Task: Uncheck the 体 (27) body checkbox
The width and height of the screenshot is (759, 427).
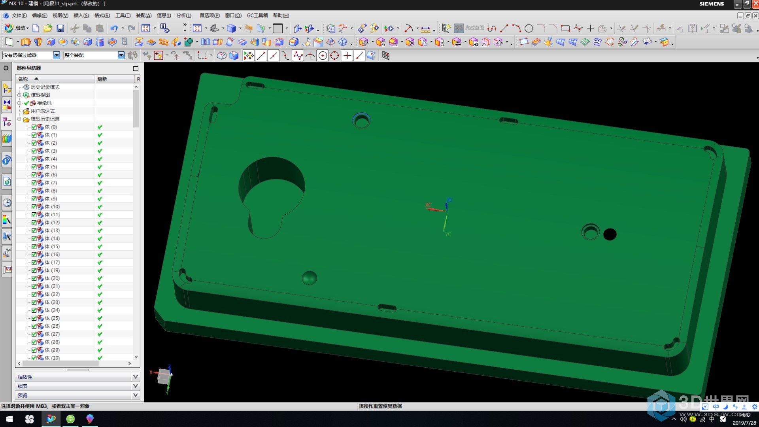Action: [x=34, y=334]
